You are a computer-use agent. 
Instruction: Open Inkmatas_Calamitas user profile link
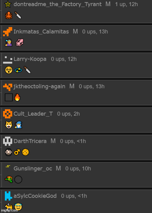click(x=41, y=32)
